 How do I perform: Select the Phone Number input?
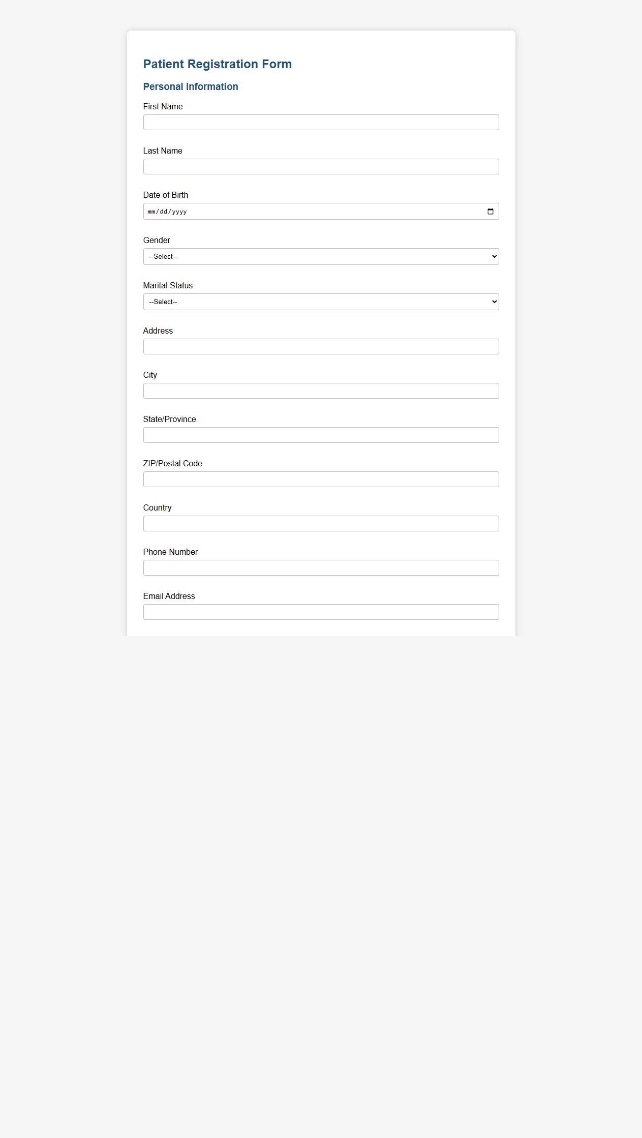coord(321,567)
